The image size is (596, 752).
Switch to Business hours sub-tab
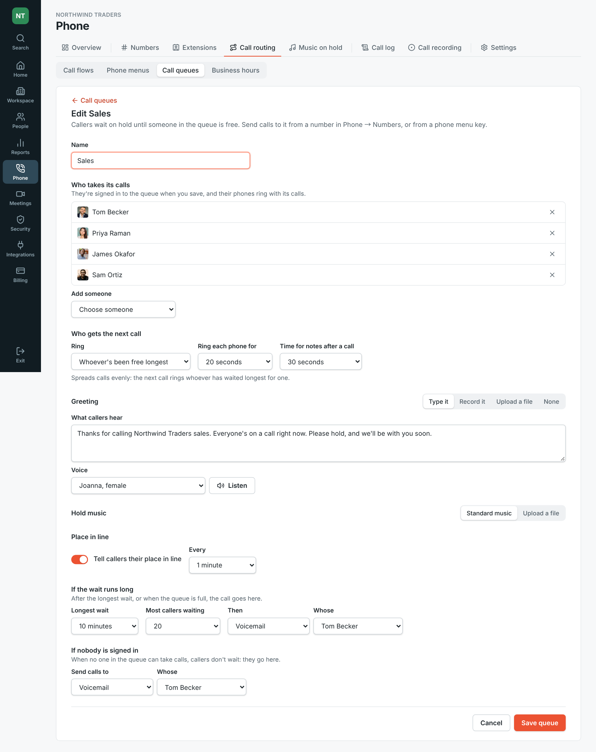click(x=235, y=70)
